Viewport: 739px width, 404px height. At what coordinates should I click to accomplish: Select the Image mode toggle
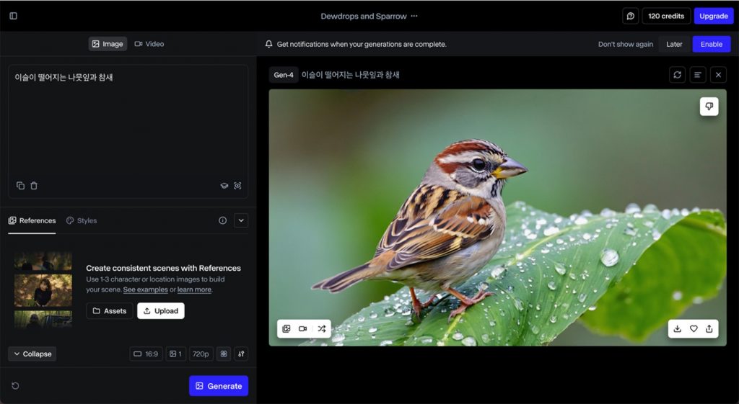(108, 44)
